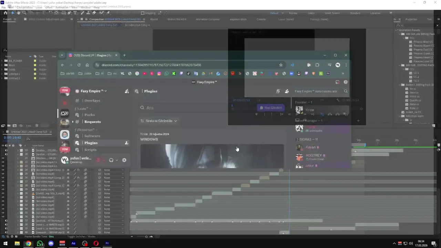
Task: Mute audio of layer 40 swoosh
Action: coord(6,232)
